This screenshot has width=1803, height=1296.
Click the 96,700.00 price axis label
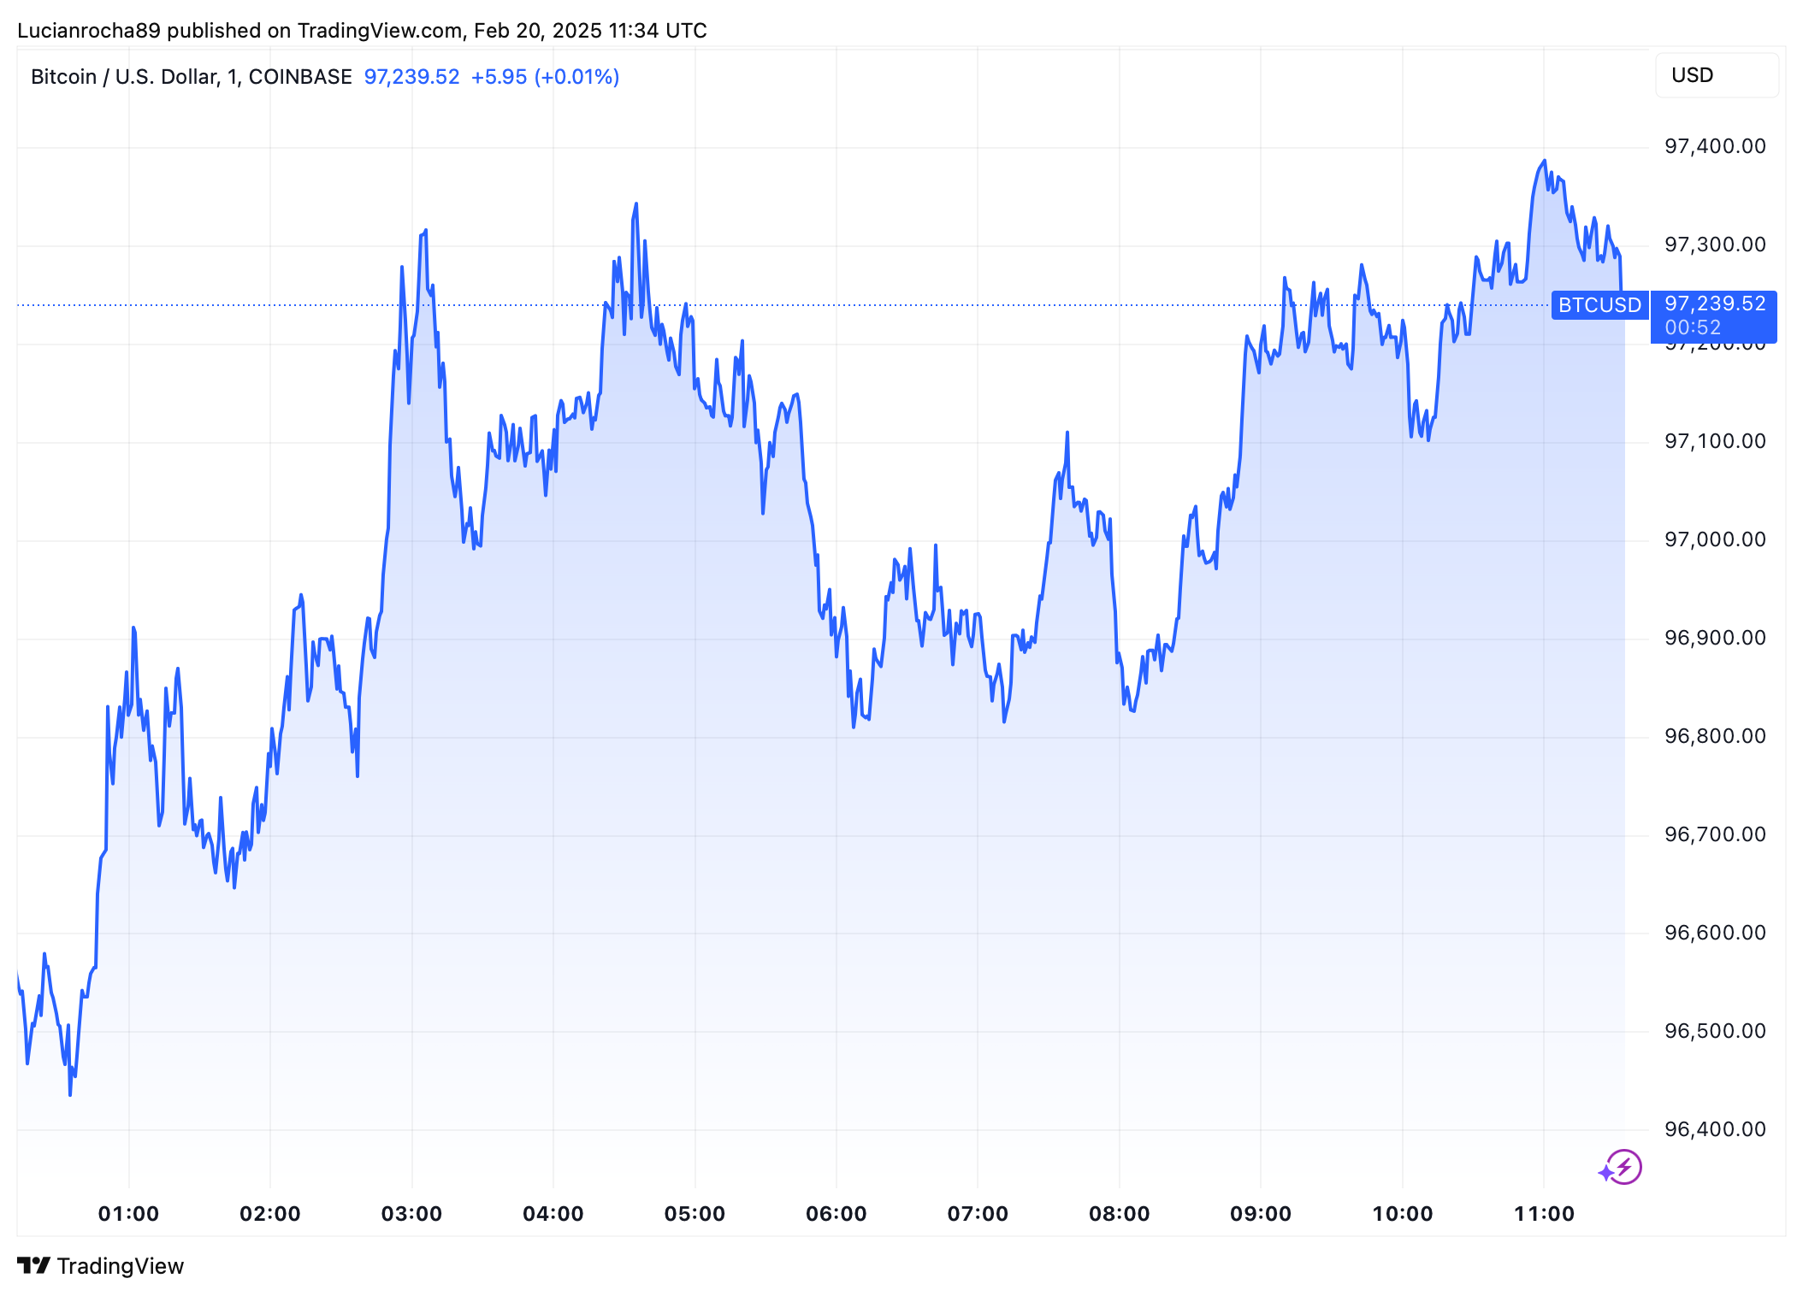tap(1715, 834)
